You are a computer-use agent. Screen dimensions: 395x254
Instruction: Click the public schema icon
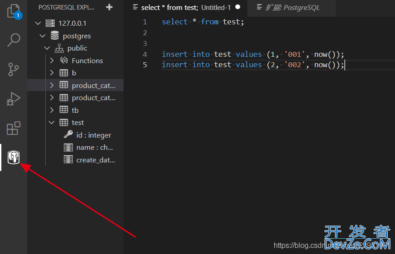tap(59, 48)
